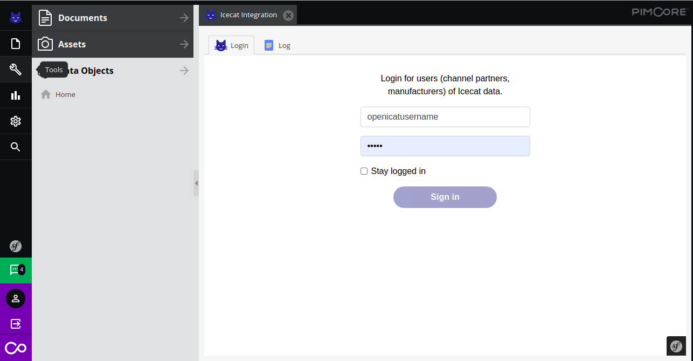
Task: Open the Symfony profiler icon in sidebar
Action: click(16, 247)
